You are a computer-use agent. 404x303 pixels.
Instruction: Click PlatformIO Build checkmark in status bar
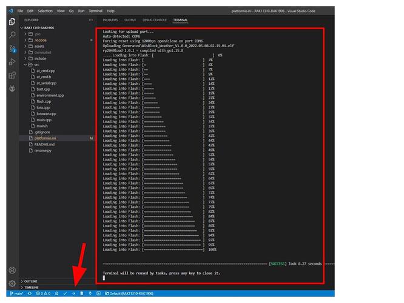point(65,293)
